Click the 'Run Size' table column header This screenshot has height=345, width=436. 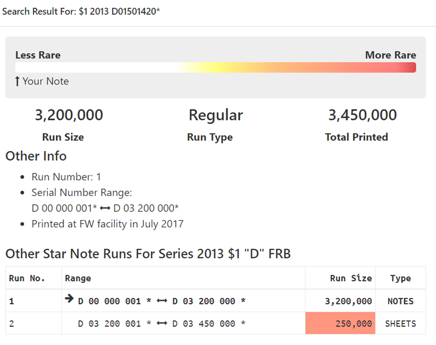point(351,278)
